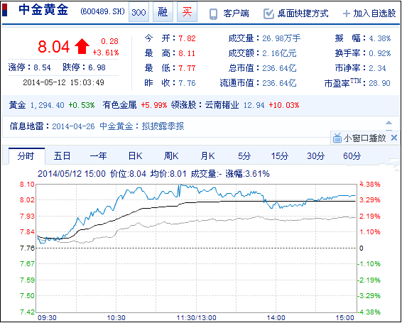
Task: Click the 14:00 time axis marker
Action: (276, 318)
